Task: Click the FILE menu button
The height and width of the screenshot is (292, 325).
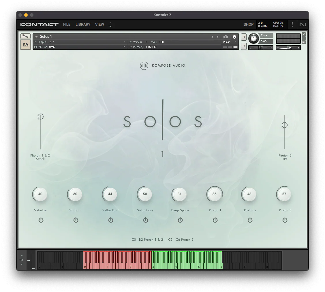Action: [x=67, y=25]
